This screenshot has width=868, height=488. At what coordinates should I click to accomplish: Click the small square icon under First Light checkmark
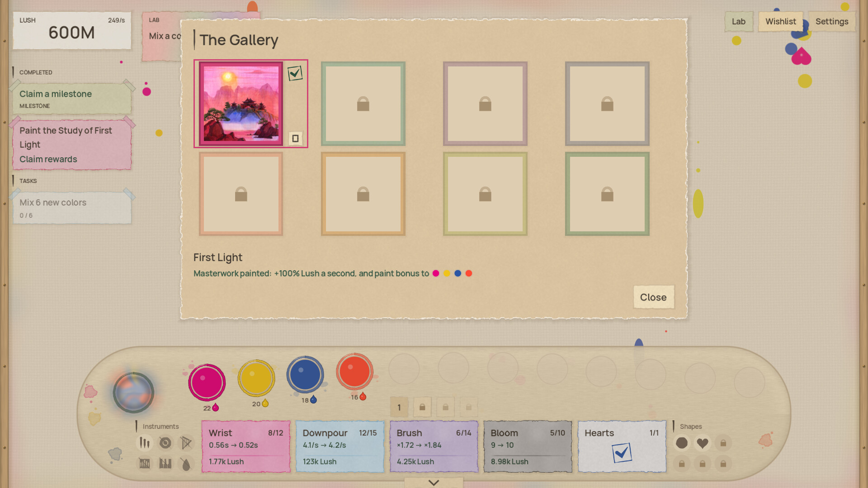pyautogui.click(x=295, y=138)
